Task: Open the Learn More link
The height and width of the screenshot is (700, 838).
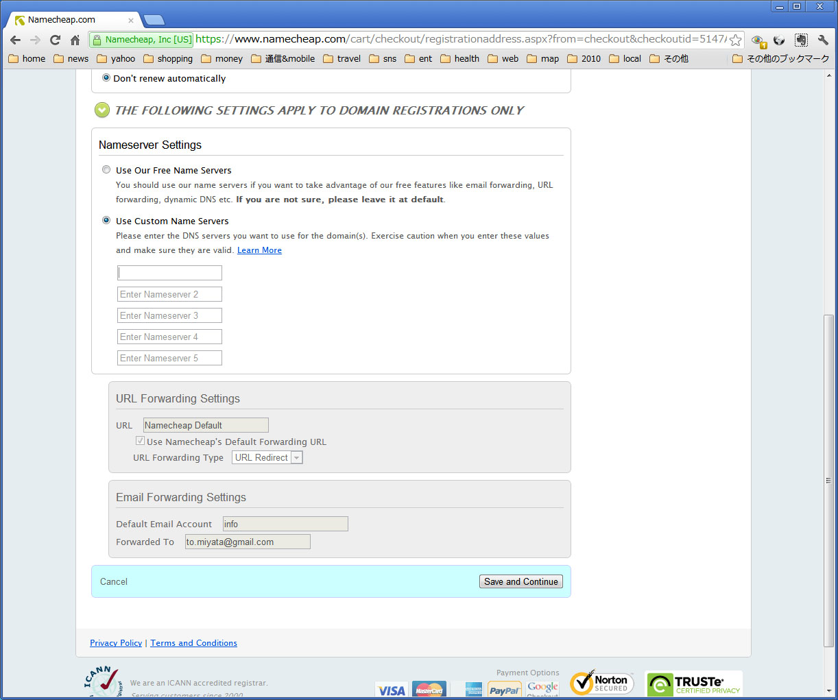Action: [x=259, y=250]
